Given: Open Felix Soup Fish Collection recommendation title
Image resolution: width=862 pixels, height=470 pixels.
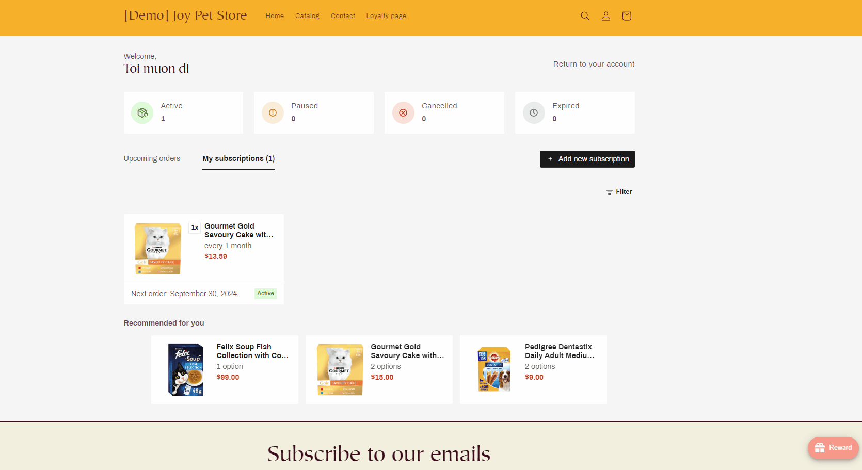Looking at the screenshot, I should pyautogui.click(x=252, y=351).
